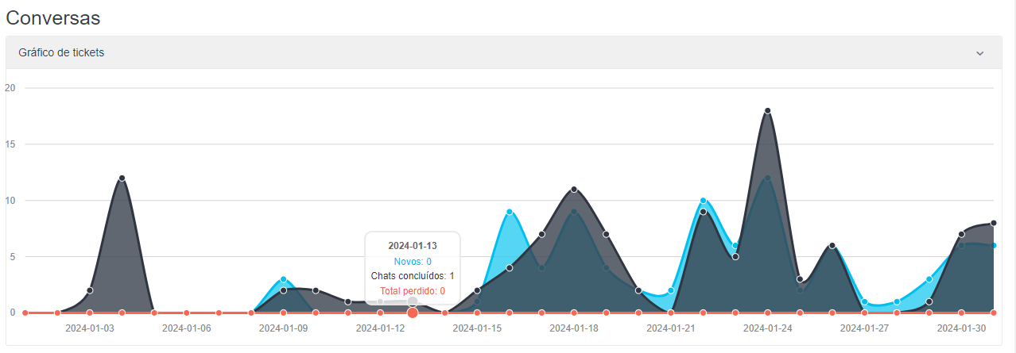Image resolution: width=1016 pixels, height=353 pixels.
Task: Select blue Novos peak point valued 10
Action: (704, 201)
